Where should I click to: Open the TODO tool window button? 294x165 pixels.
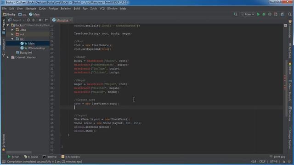[31, 157]
